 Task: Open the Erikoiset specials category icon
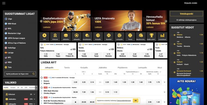(55, 37)
